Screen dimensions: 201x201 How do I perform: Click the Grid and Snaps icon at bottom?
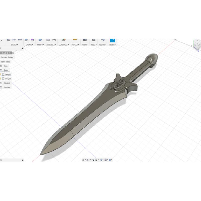[x=106, y=160]
